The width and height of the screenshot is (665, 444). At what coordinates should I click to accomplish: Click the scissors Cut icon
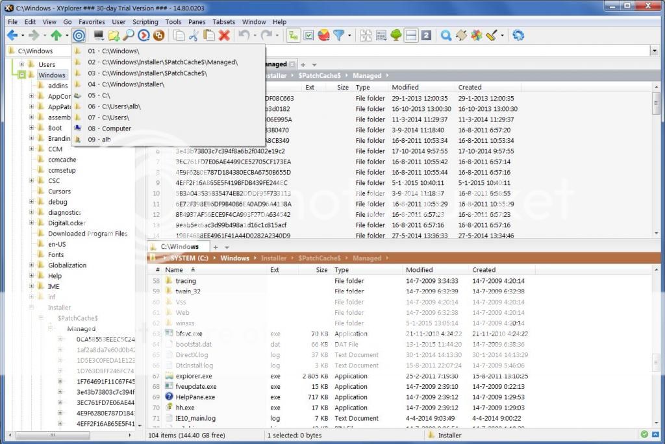tap(194, 35)
